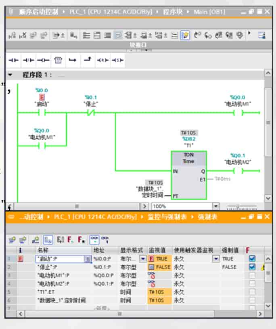Open the trigger monitoring 永久 dropdown in row 1

tap(216, 259)
